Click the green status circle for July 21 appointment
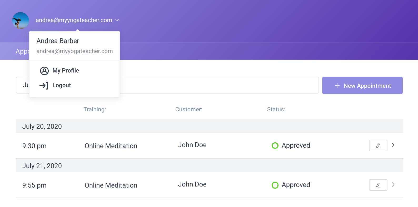418x207 pixels. (x=275, y=185)
